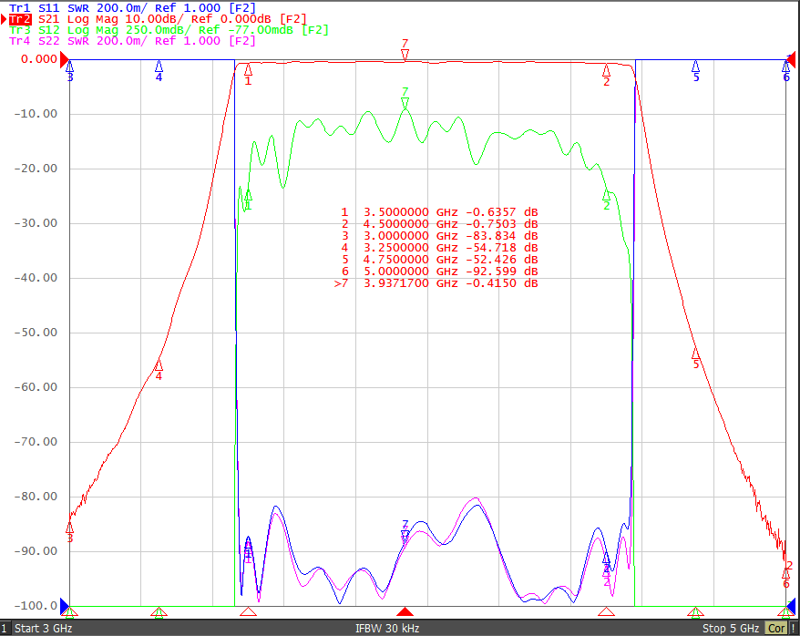
Task: Select the Tr3 S12 Log Mag trace
Action: tap(169, 30)
